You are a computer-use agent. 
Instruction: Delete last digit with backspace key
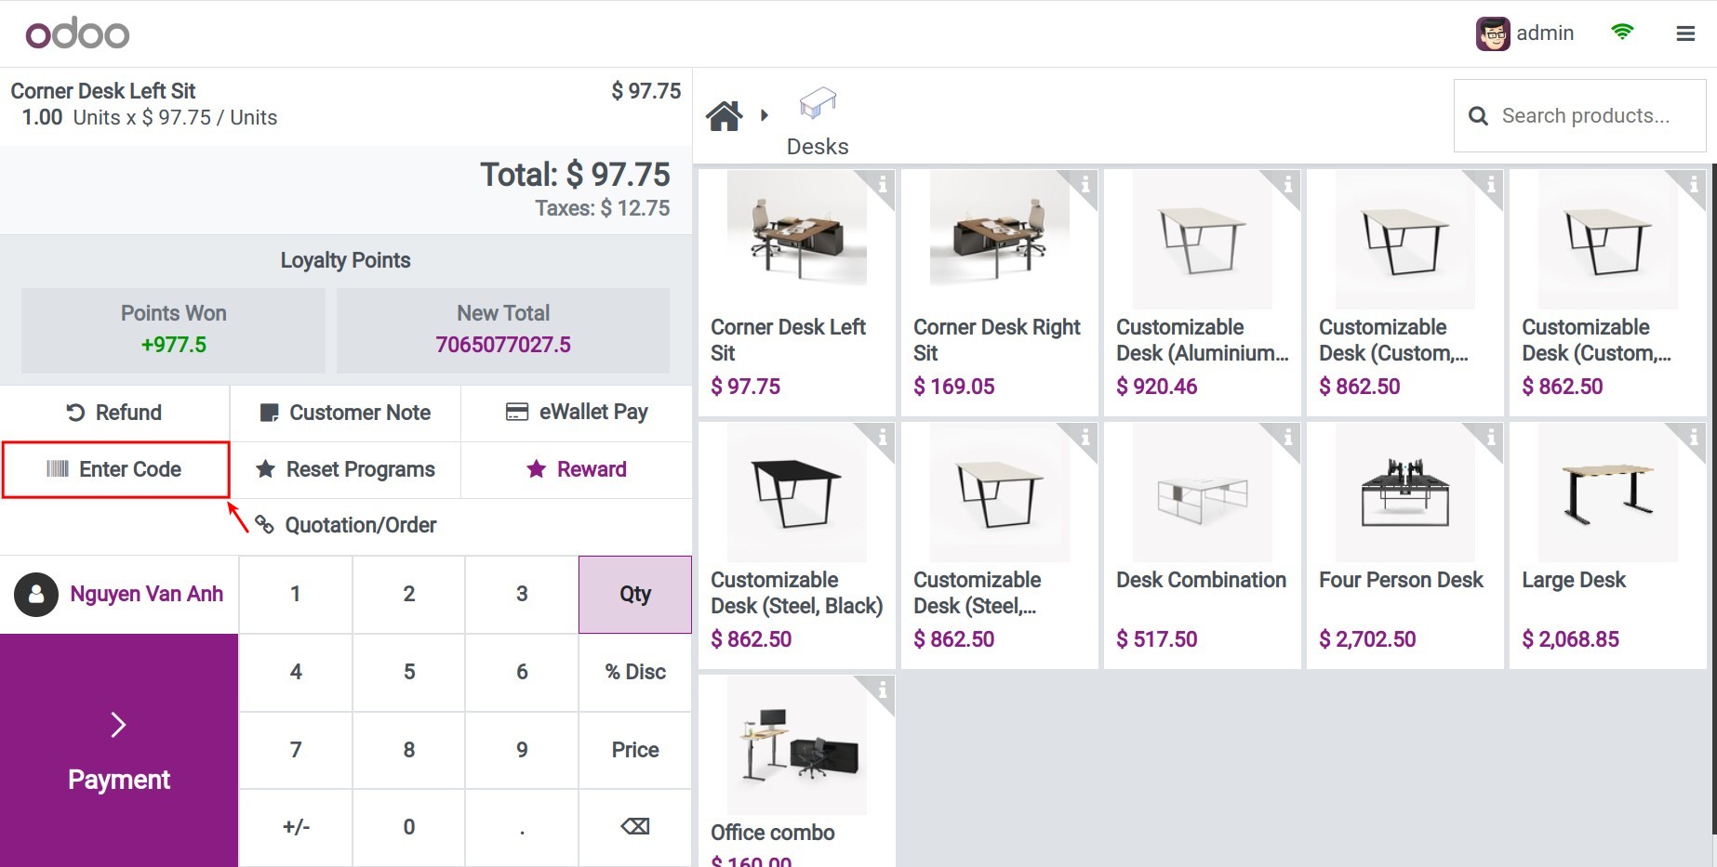tap(635, 827)
